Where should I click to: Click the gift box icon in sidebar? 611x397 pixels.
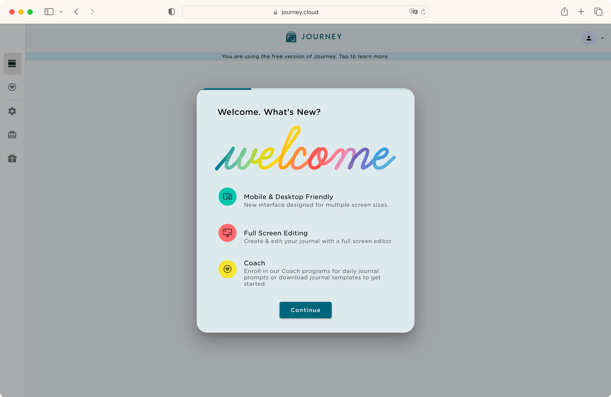pos(12,158)
